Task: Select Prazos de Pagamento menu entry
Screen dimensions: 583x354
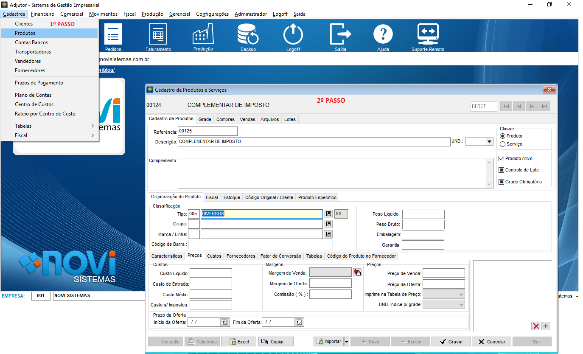Action: pyautogui.click(x=50, y=83)
